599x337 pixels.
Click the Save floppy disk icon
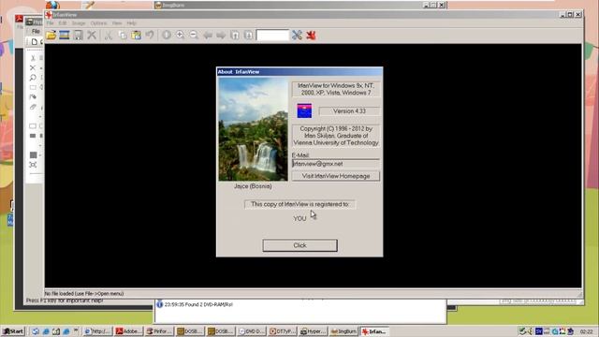click(x=78, y=36)
